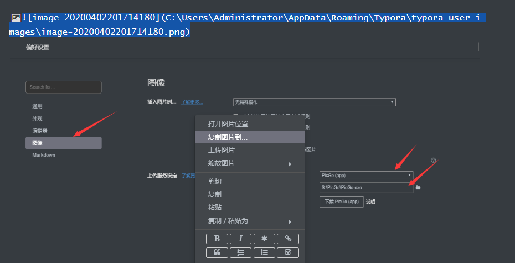Expand the 复制 / 粘贴为... submenu

tap(250, 221)
